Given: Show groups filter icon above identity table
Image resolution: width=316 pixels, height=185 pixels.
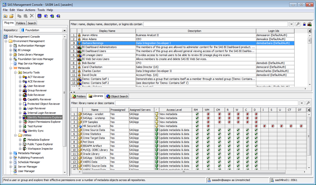Looking at the screenshot, I should [310, 24].
